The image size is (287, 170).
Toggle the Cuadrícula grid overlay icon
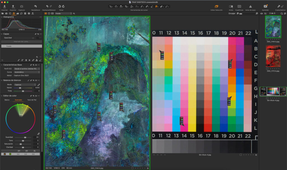(x=239, y=6)
